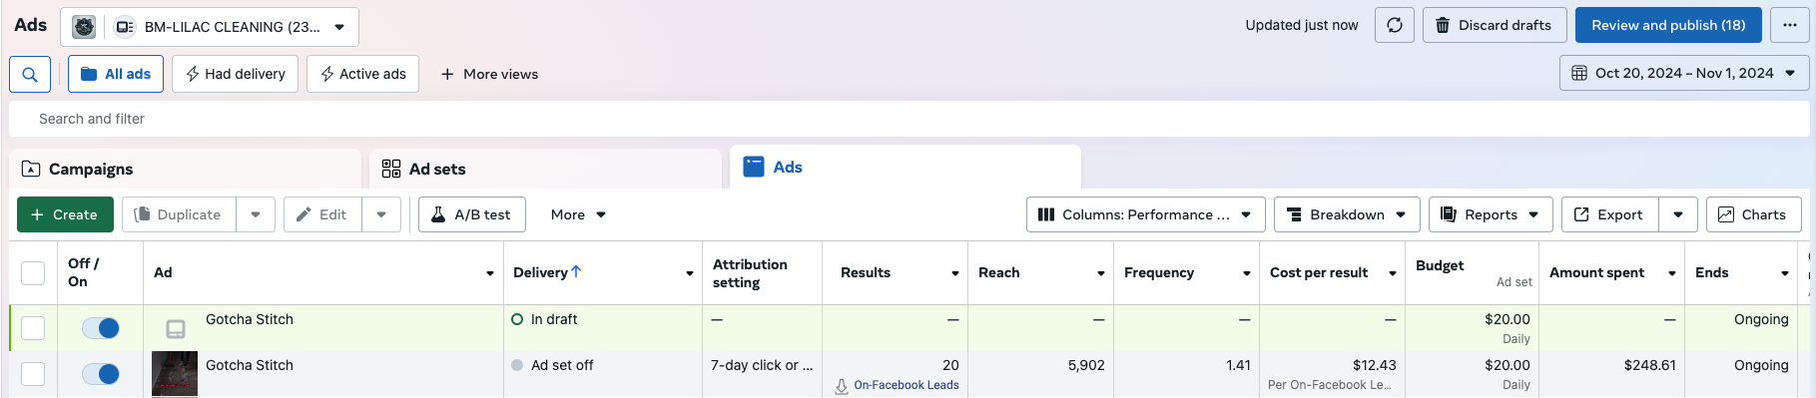This screenshot has width=1816, height=398.
Task: Click Discard drafts trash button
Action: (x=1494, y=25)
